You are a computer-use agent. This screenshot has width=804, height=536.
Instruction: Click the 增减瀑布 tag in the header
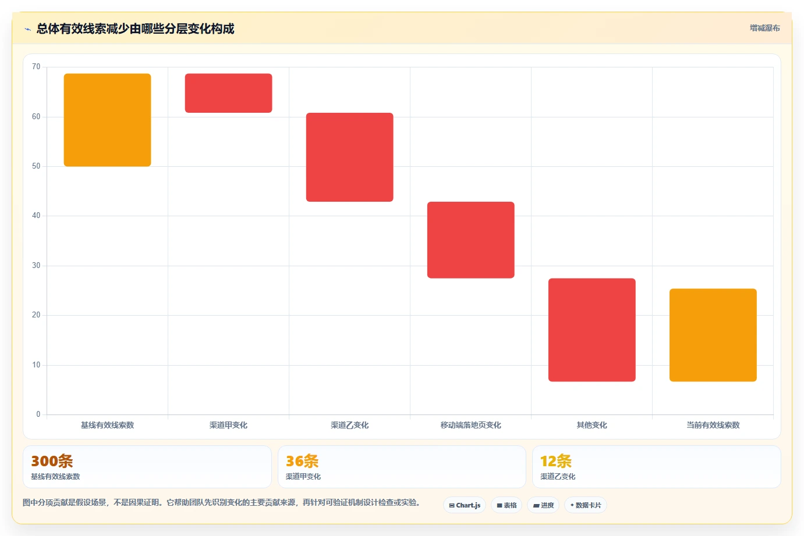764,28
